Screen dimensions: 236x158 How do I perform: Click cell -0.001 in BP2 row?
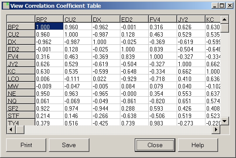point(134,26)
